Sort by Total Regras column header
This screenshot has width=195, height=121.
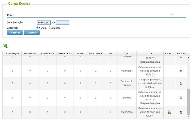[13, 53]
